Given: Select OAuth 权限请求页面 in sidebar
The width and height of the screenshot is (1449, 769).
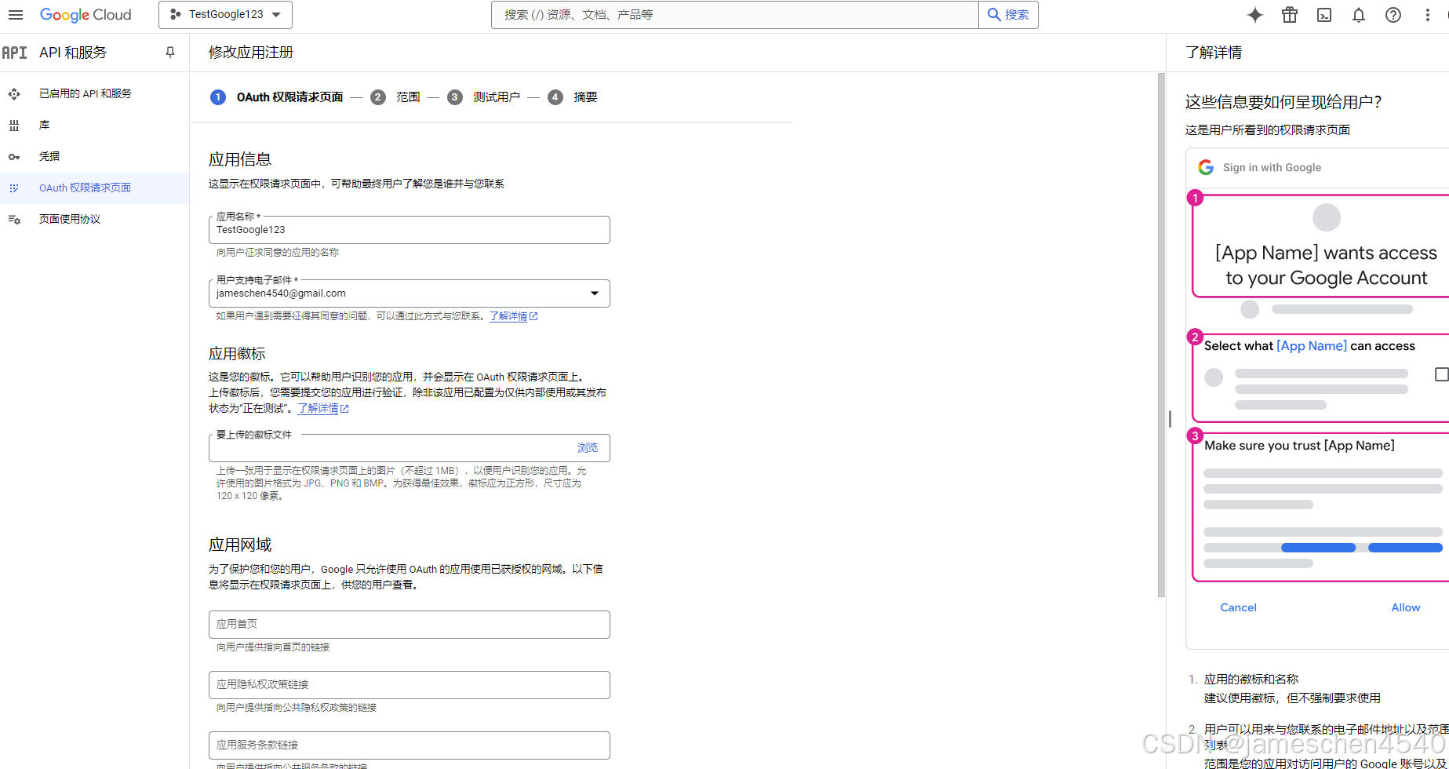Looking at the screenshot, I should pyautogui.click(x=94, y=188).
